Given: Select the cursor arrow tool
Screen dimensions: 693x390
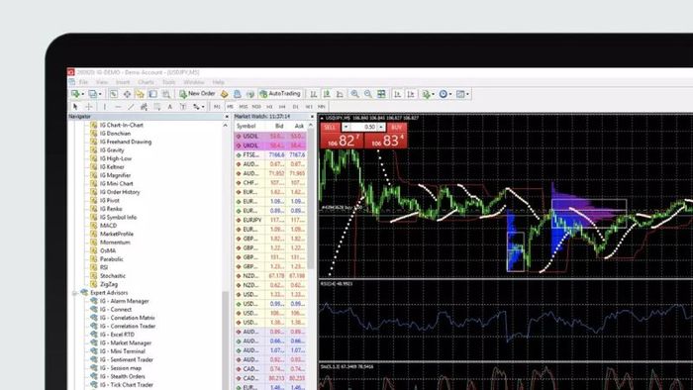Looking at the screenshot, I should click(x=75, y=107).
